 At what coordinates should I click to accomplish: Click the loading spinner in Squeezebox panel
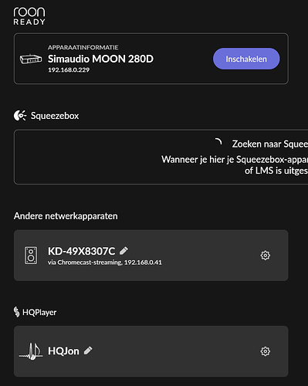pyautogui.click(x=218, y=141)
